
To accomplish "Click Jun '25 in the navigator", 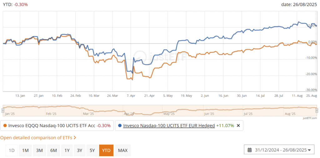I will pos(209,114).
